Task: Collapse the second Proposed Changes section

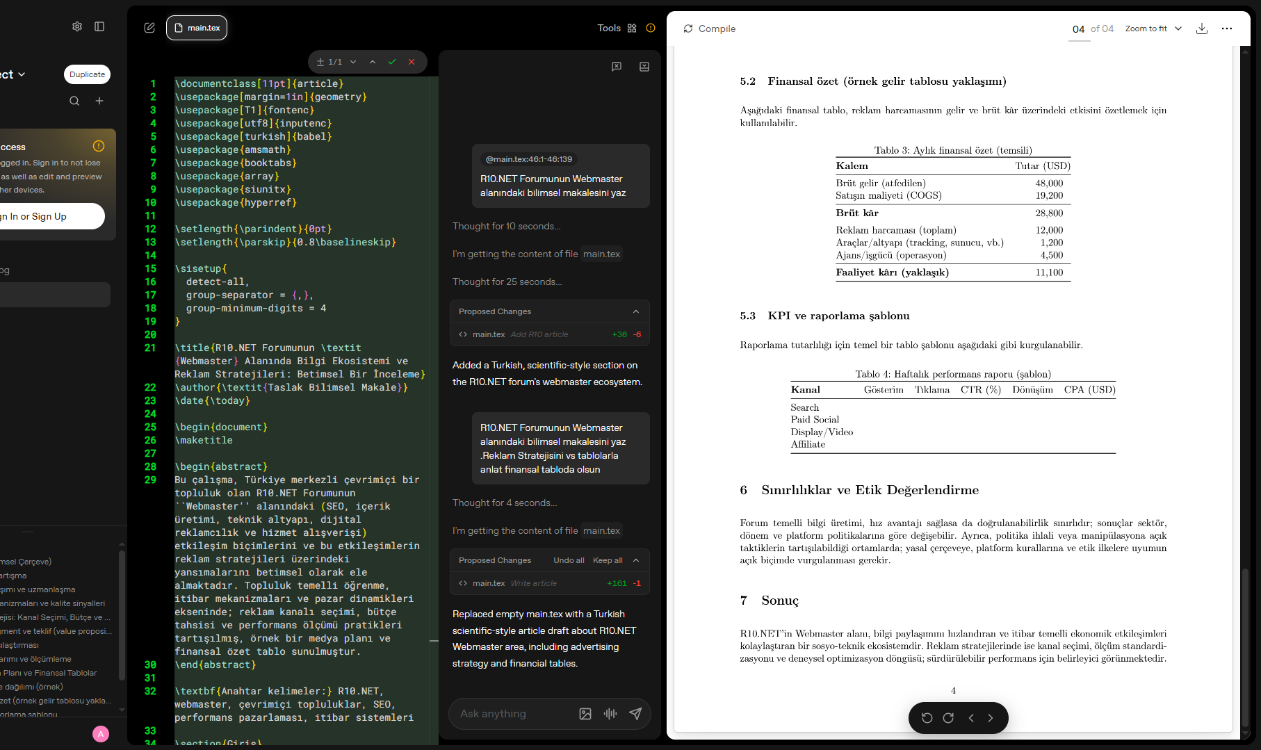Action: point(636,560)
